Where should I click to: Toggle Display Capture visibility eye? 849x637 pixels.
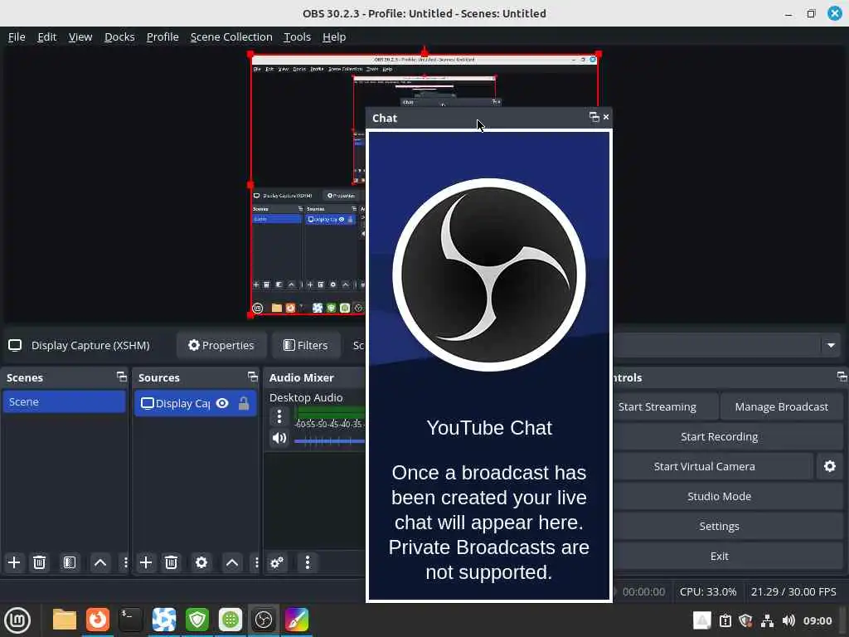(222, 404)
